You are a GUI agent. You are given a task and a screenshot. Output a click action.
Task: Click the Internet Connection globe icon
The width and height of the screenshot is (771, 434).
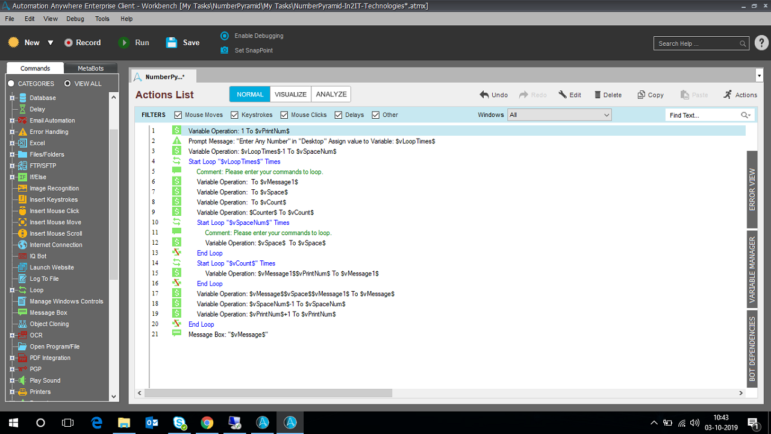pos(22,245)
